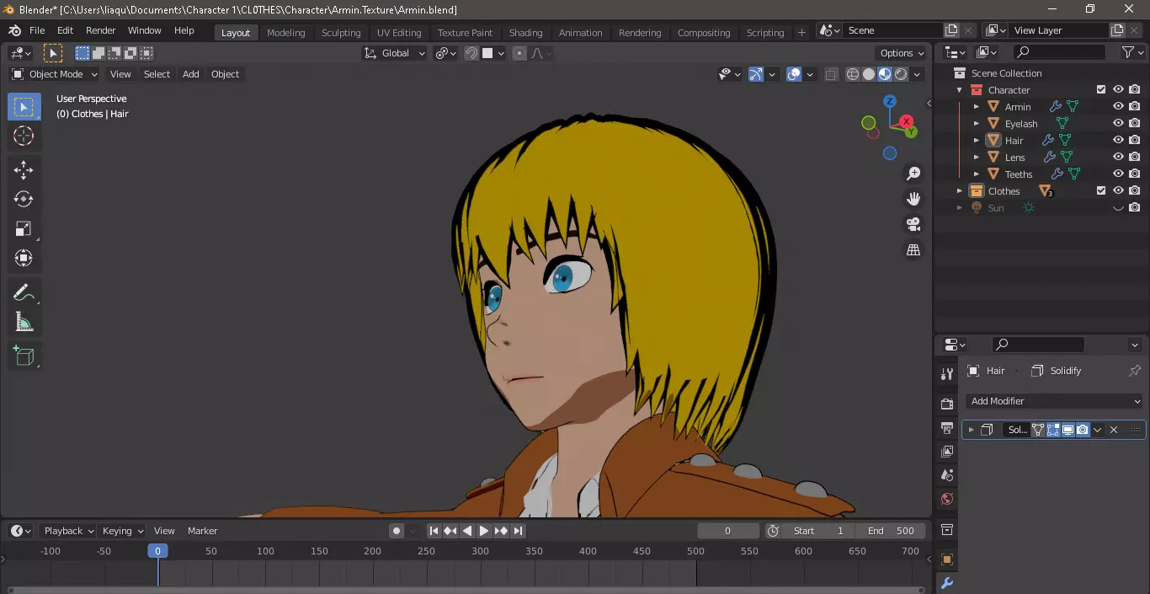1150x594 pixels.
Task: Toggle X-Ray in viewport header
Action: [x=831, y=74]
